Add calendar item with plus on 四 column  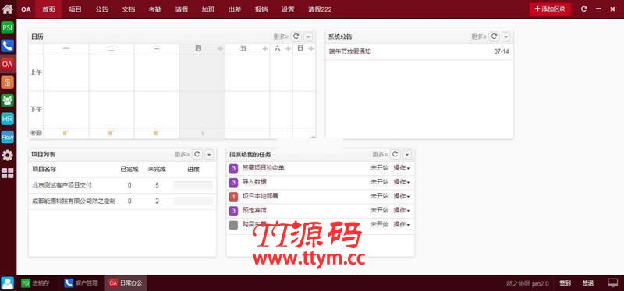point(221,49)
